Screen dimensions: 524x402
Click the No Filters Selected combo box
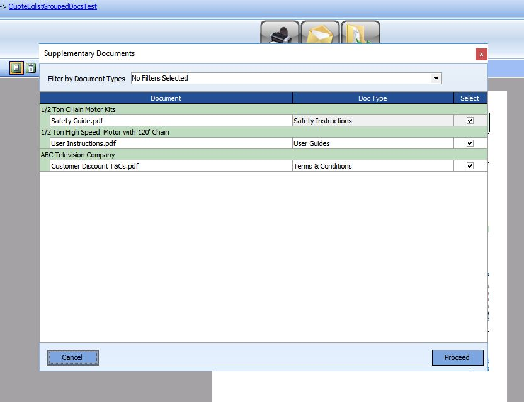pyautogui.click(x=283, y=78)
